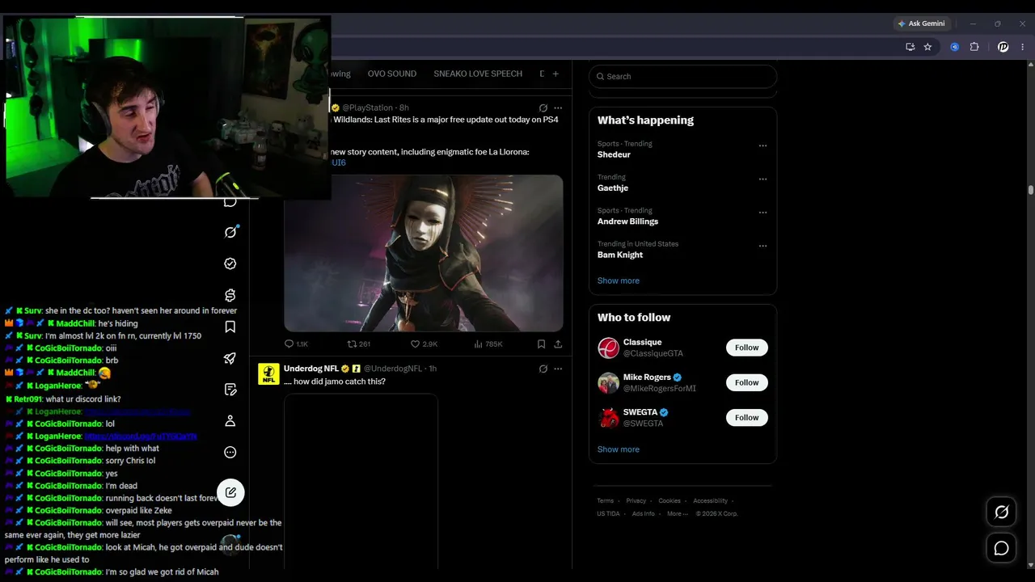Open the More circle in the sidebar

(x=230, y=453)
